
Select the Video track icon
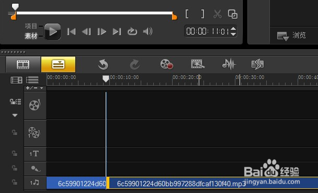click(35, 105)
